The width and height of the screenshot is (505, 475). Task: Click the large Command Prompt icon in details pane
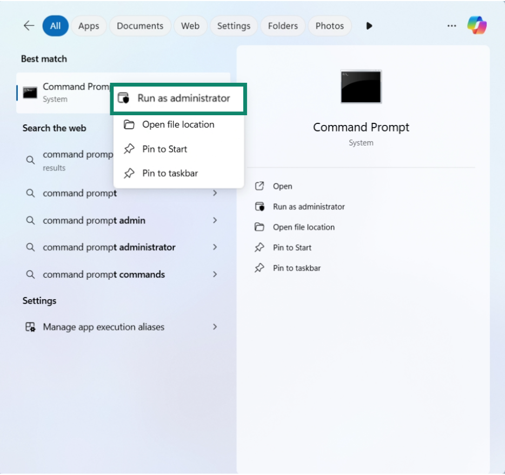click(361, 87)
